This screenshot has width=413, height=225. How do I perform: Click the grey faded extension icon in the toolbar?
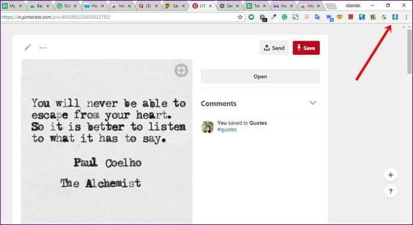pyautogui.click(x=307, y=17)
